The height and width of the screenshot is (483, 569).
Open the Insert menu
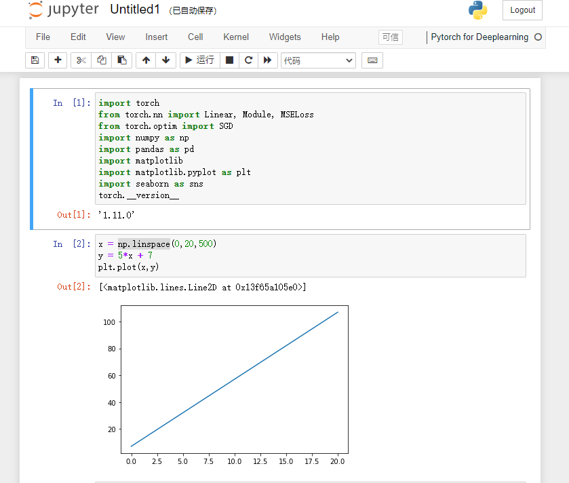pos(156,37)
